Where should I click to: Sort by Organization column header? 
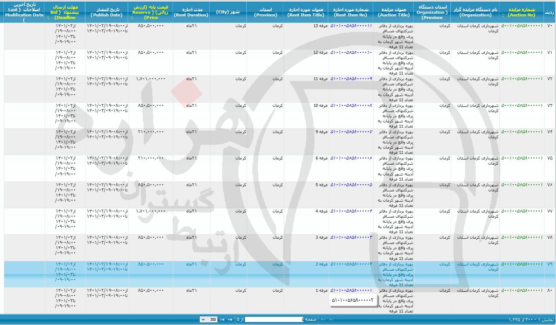[475, 12]
